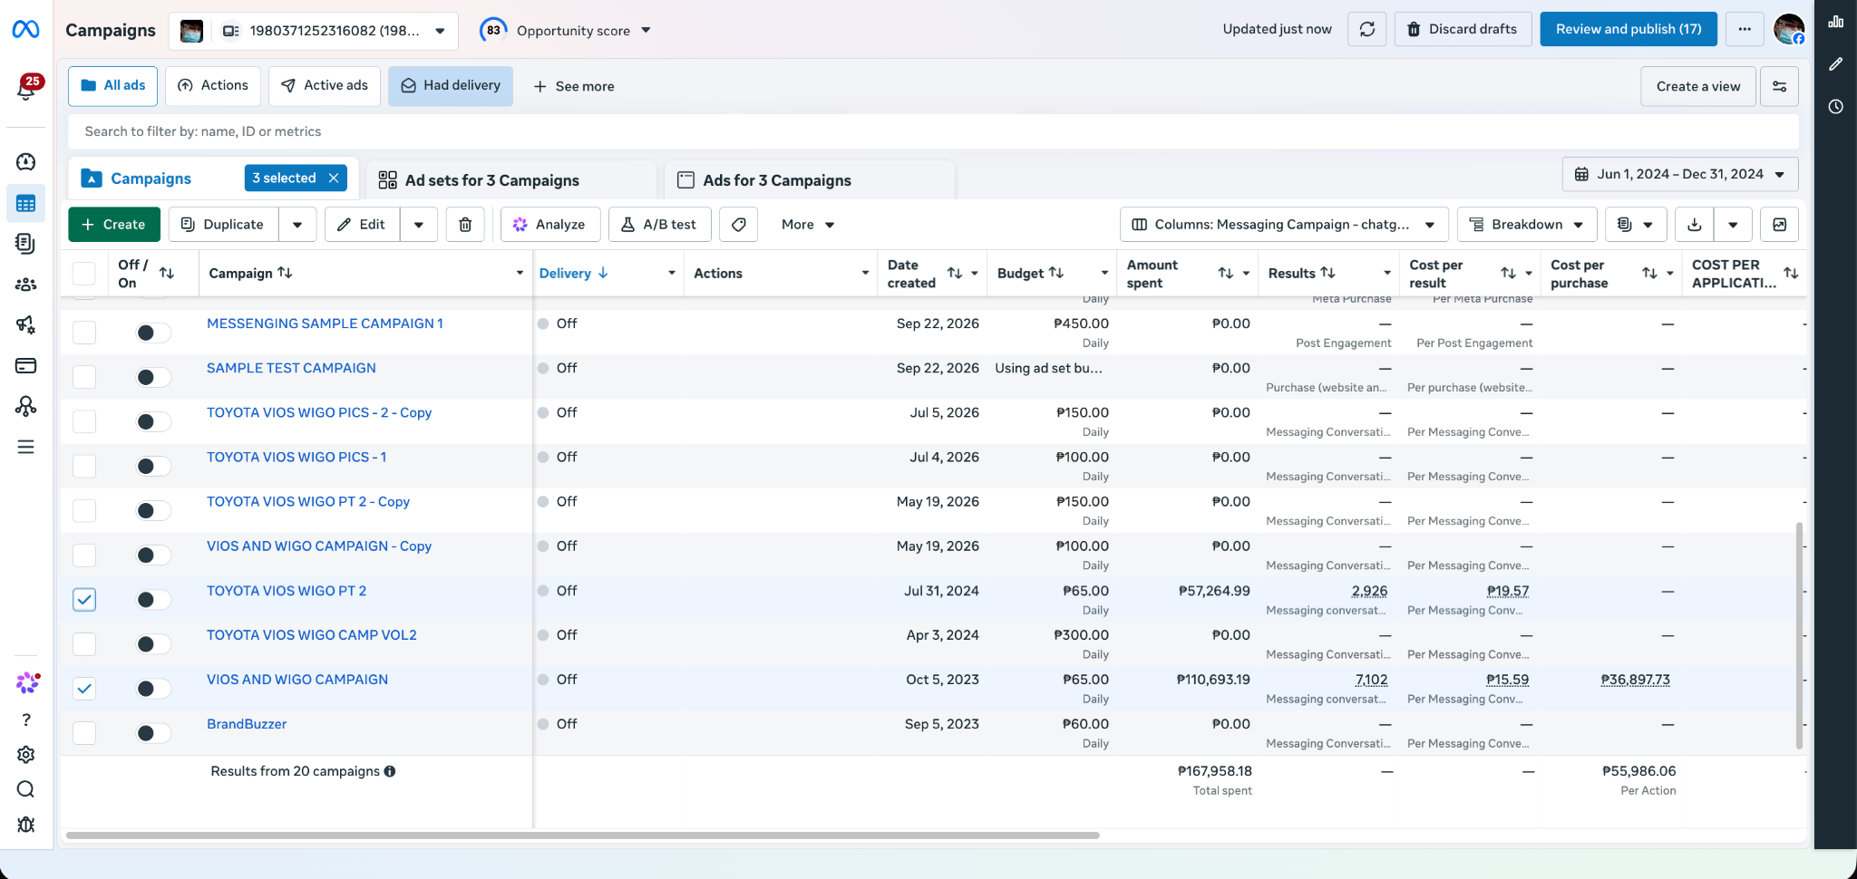The height and width of the screenshot is (879, 1857).
Task: Open All tools hamburger menu icon
Action: (25, 447)
